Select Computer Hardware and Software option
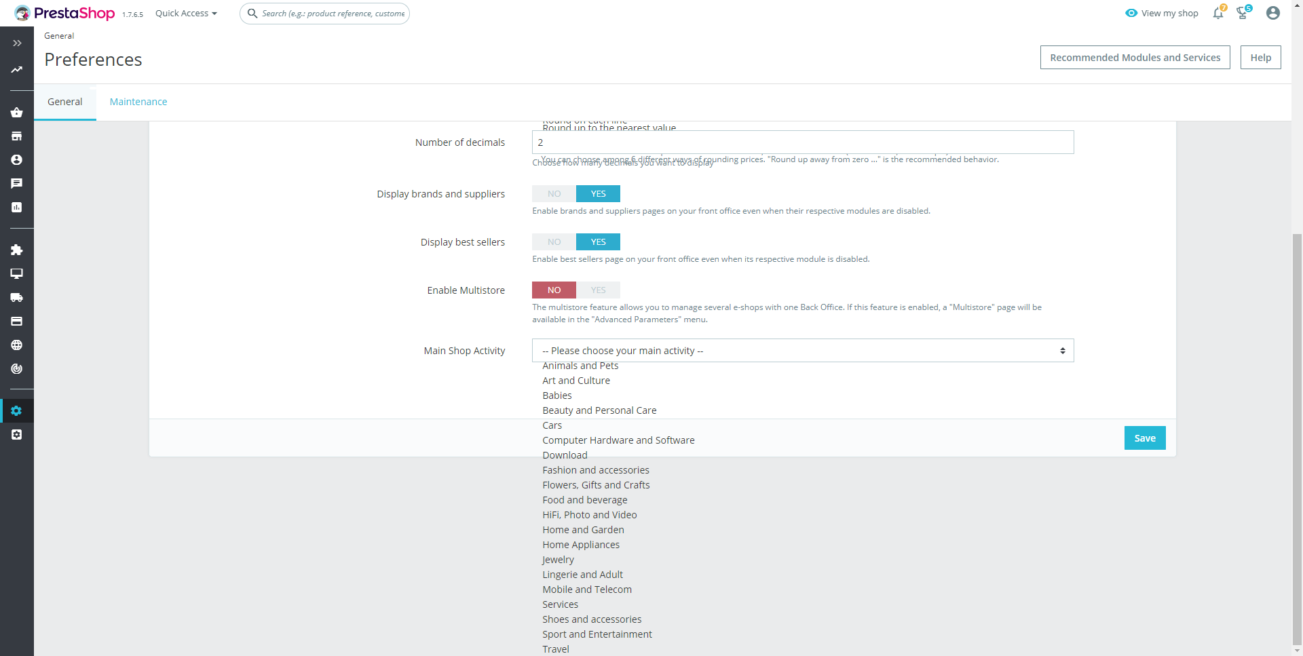1303x656 pixels. pos(618,440)
